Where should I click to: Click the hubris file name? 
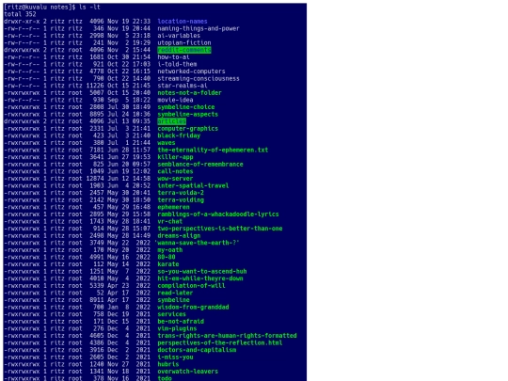(x=168, y=364)
